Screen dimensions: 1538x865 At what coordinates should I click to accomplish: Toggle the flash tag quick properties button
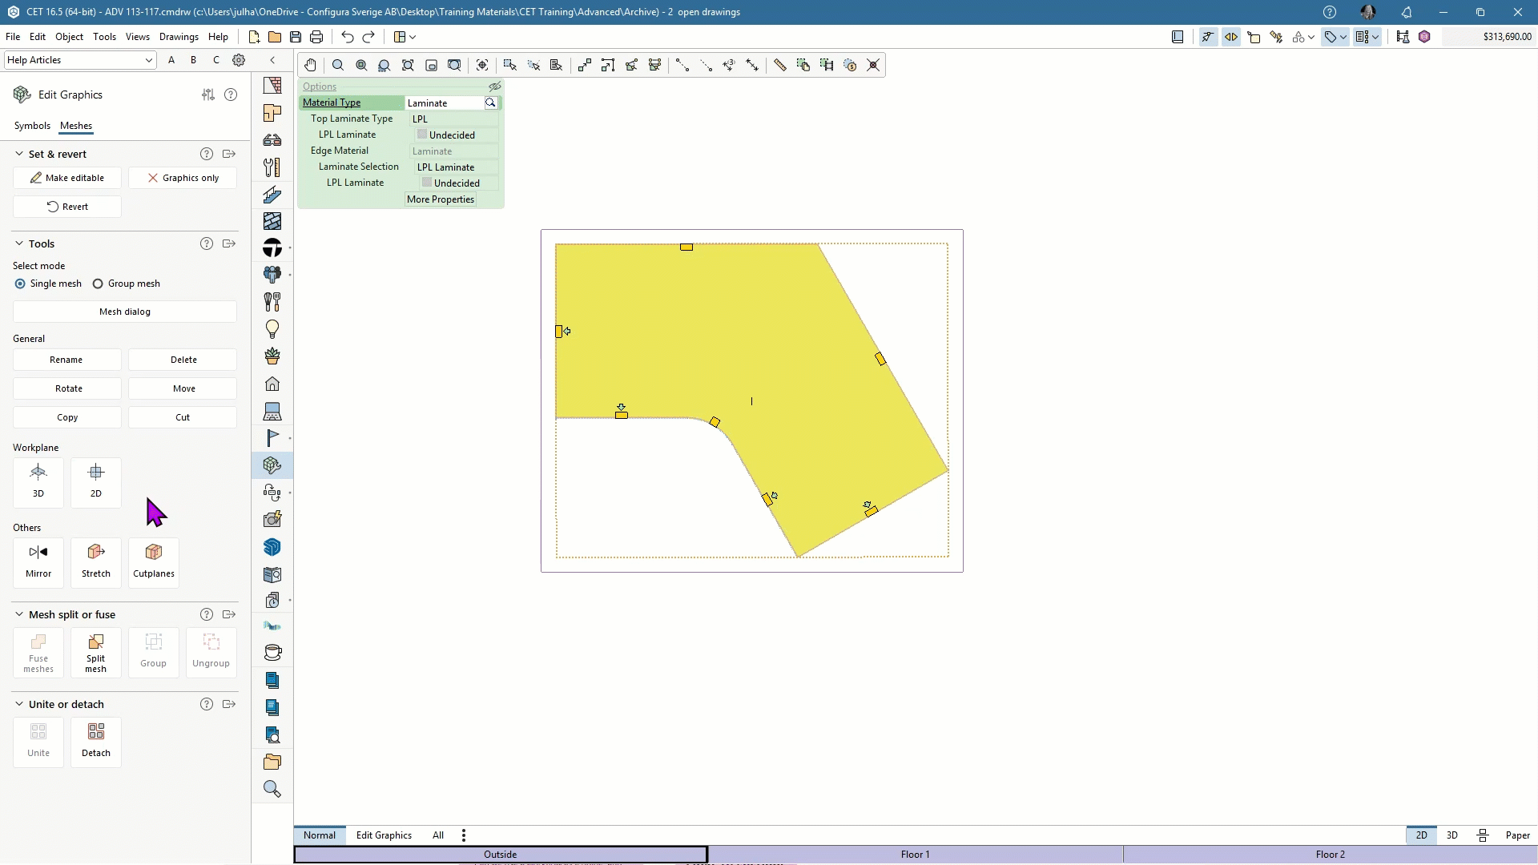click(x=1277, y=37)
